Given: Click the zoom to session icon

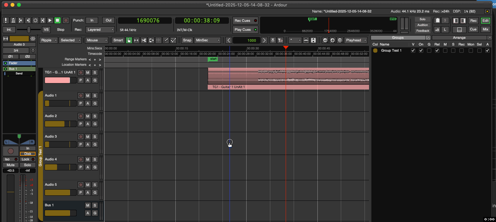Looking at the screenshot, I should coord(340,40).
